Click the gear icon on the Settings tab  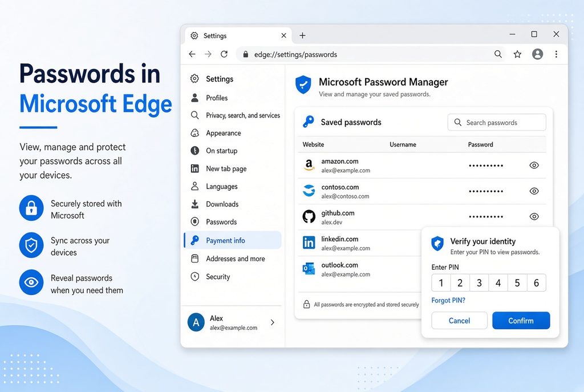[194, 35]
